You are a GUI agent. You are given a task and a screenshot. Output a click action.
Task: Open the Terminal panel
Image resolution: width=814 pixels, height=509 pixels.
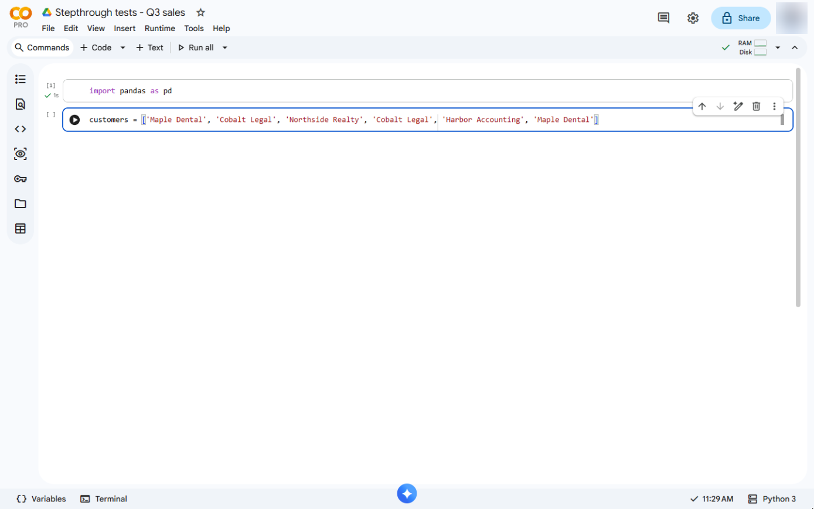tap(104, 499)
